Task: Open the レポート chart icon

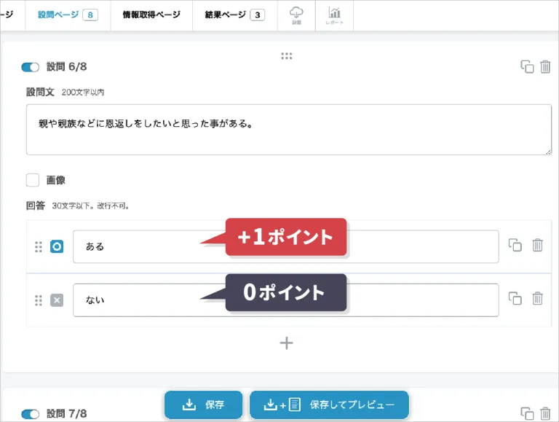Action: pos(334,15)
